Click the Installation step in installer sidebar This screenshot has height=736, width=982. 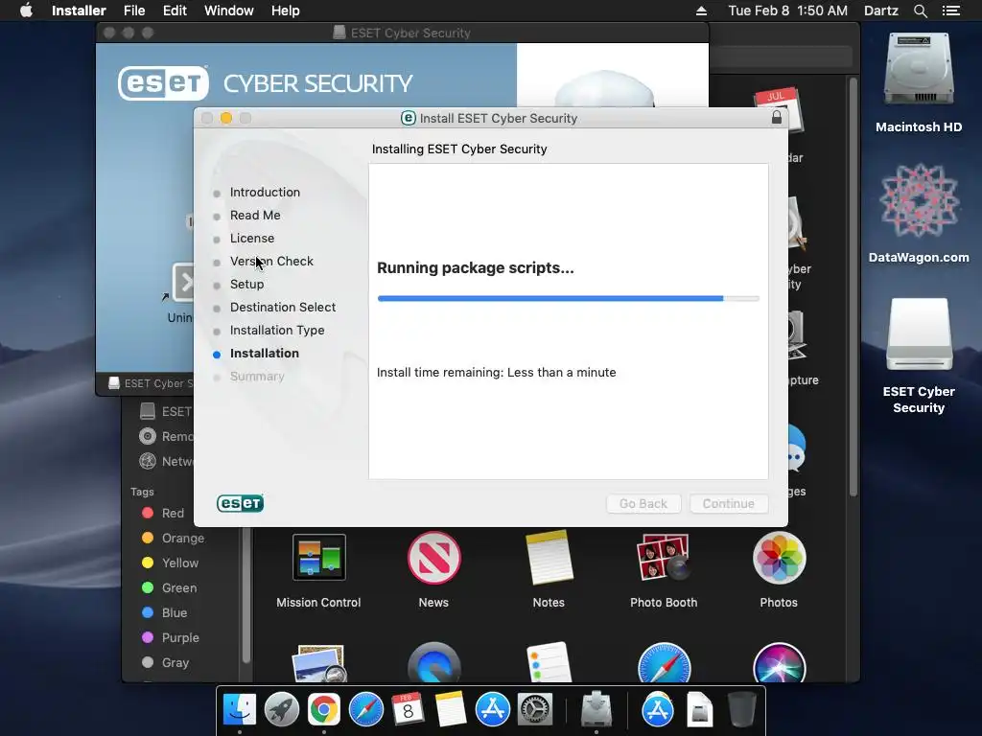click(265, 354)
